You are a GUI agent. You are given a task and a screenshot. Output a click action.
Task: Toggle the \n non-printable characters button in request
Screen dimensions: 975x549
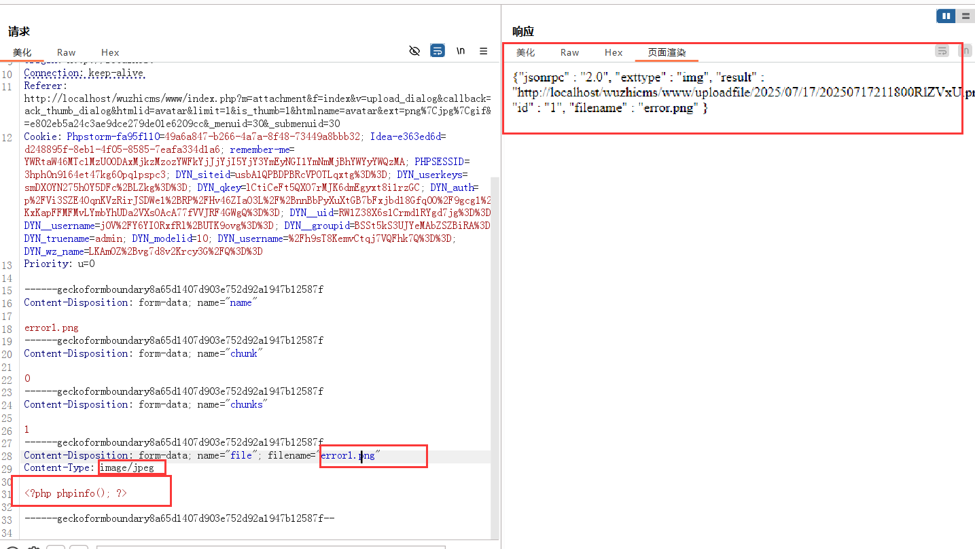(x=461, y=51)
